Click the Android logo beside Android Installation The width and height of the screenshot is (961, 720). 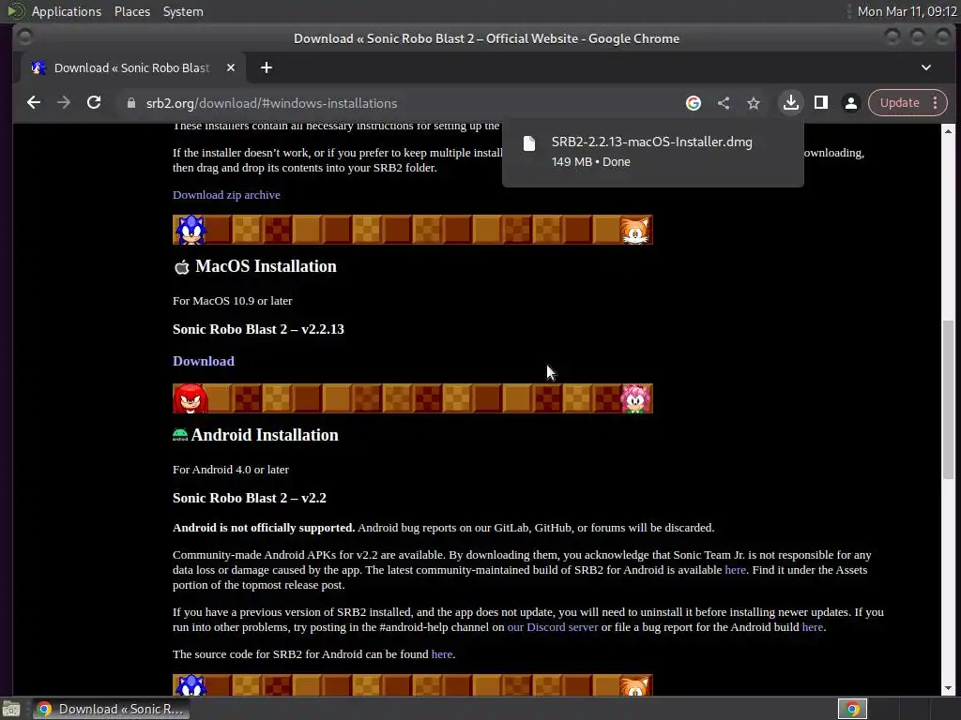pos(180,435)
